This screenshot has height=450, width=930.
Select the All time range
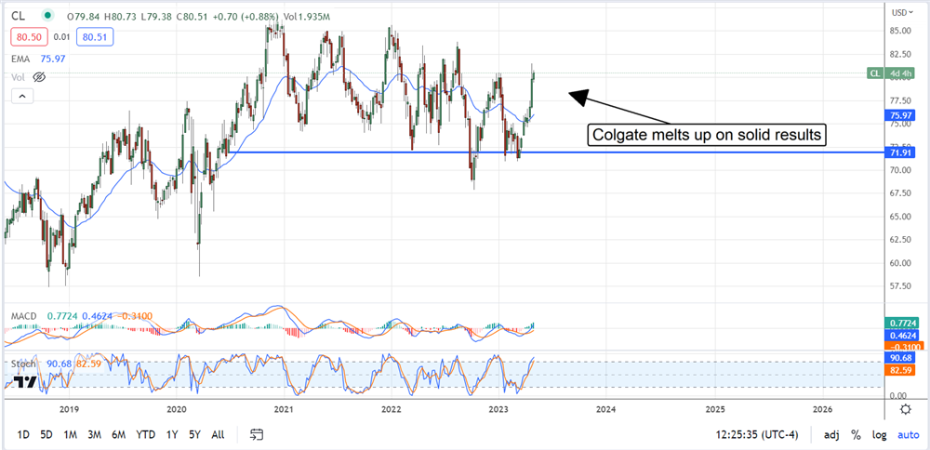point(218,434)
